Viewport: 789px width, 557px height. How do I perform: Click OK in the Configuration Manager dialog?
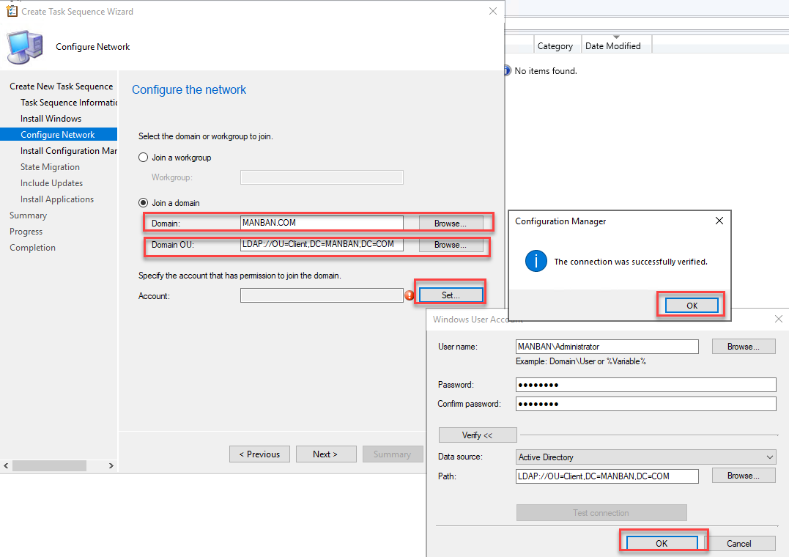pos(689,305)
